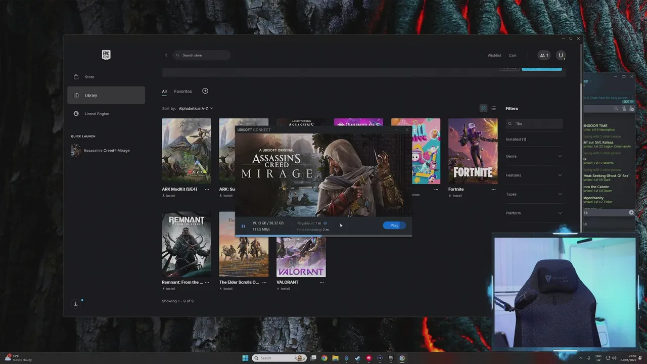This screenshot has width=647, height=364.
Task: Open Remnant: From the Ashes options menu
Action: click(207, 282)
